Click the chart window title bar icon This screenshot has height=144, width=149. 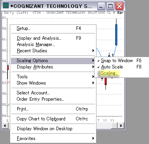(6, 6)
